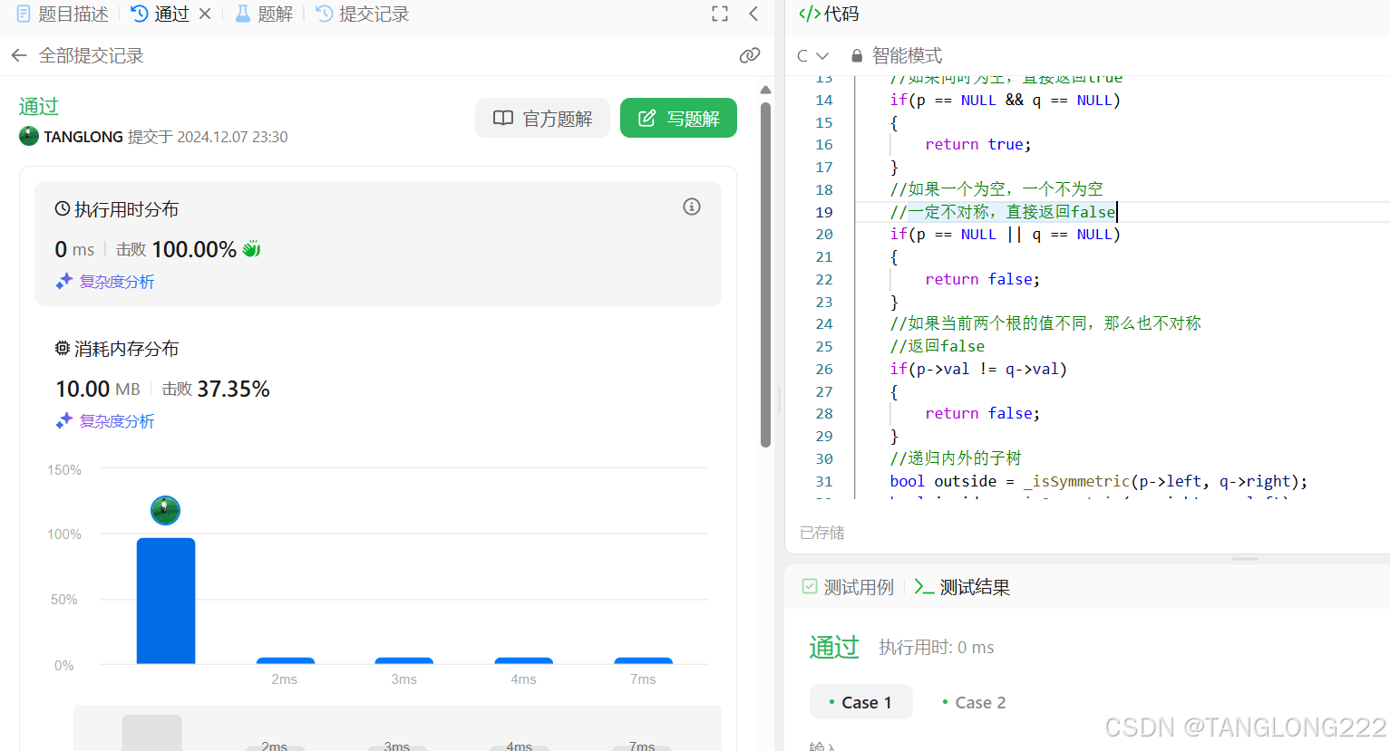Select the Case 2 test result

(974, 702)
